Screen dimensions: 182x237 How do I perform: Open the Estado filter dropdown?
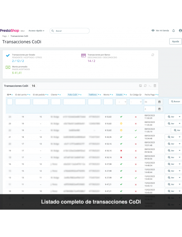(x=121, y=102)
